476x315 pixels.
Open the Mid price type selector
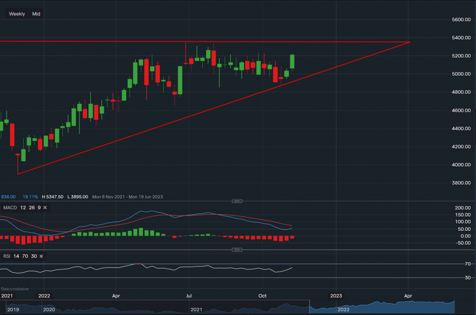coord(36,14)
